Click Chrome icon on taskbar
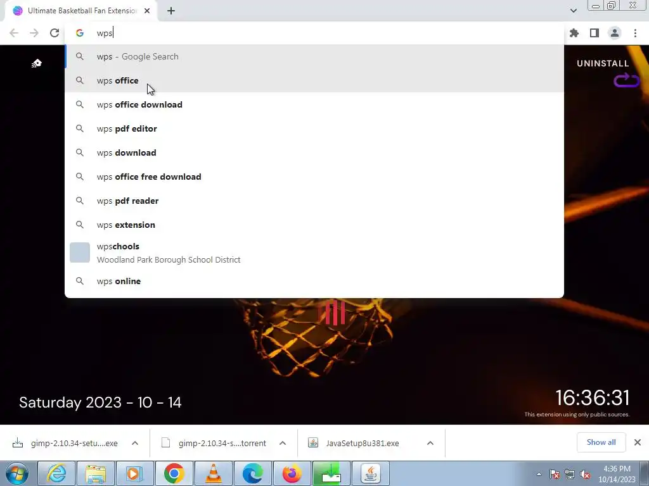The image size is (649, 486). 174,473
